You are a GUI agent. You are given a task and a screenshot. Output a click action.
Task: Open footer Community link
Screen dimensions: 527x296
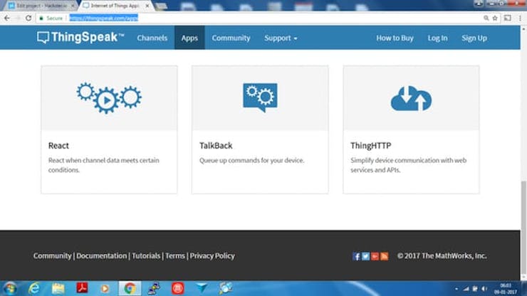(52, 256)
